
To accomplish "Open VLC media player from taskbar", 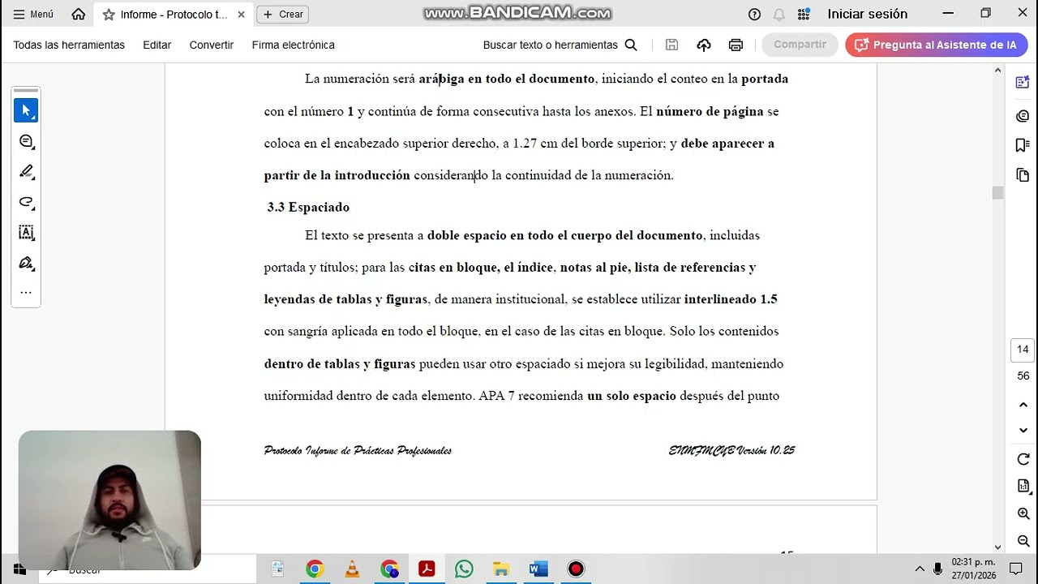I will [x=352, y=569].
